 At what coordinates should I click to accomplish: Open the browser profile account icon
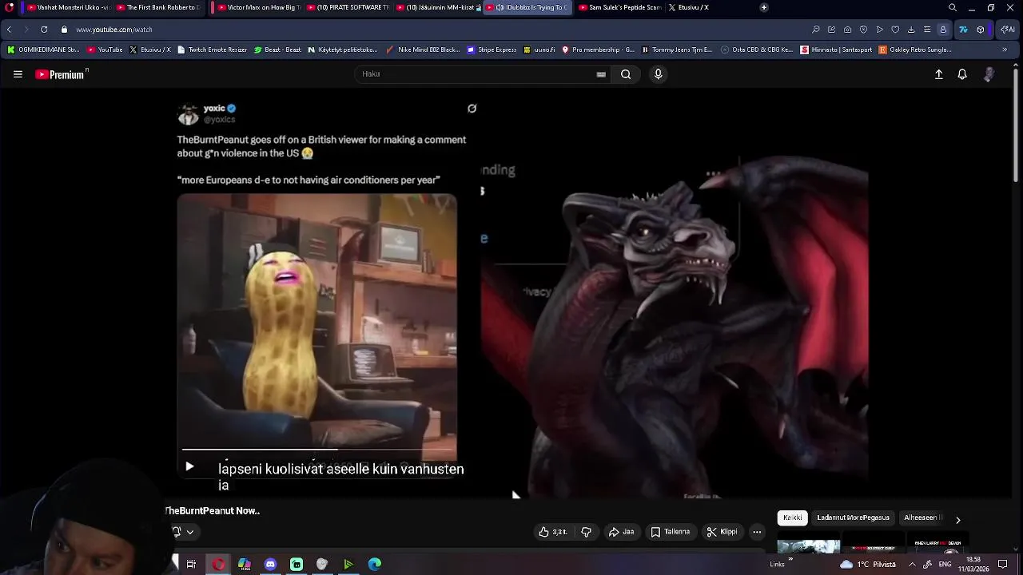point(943,30)
